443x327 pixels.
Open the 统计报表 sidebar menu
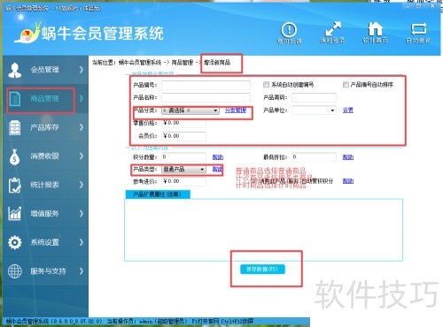click(x=46, y=185)
